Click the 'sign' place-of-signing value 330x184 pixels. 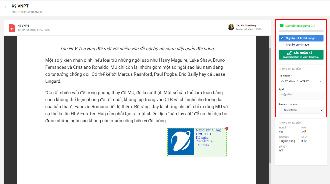[282, 131]
